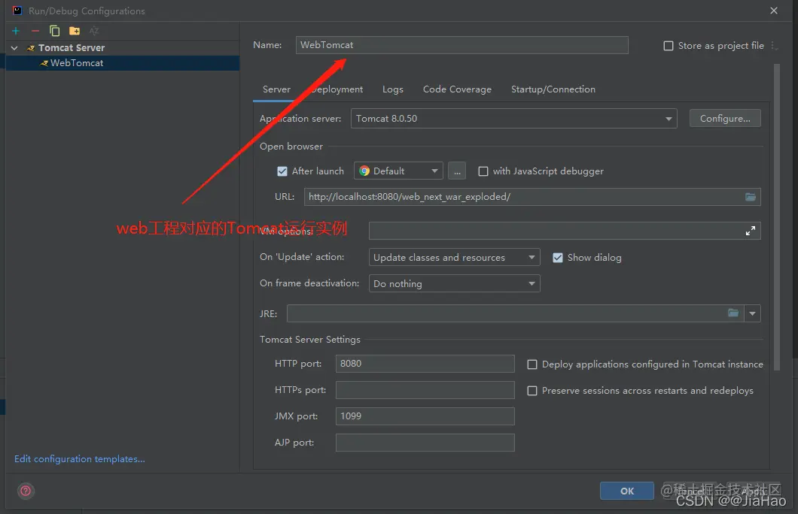Copy the selected configuration
Screen dimensions: 798x514
(54, 31)
